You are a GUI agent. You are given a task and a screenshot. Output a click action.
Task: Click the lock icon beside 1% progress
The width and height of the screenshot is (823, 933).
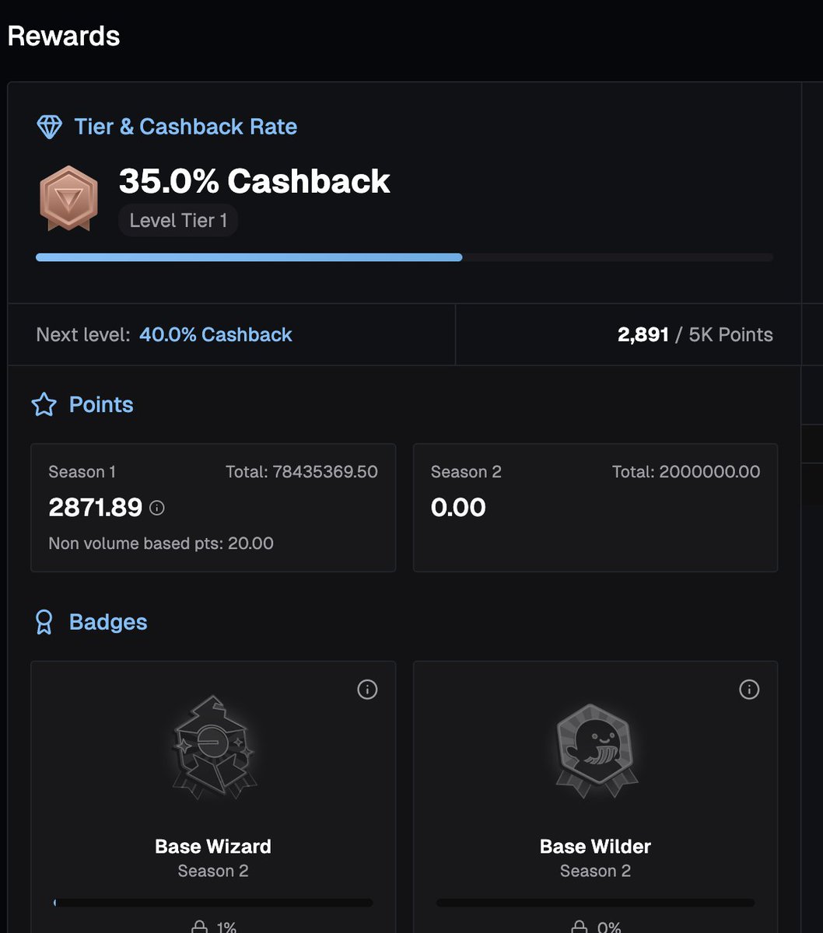click(199, 927)
